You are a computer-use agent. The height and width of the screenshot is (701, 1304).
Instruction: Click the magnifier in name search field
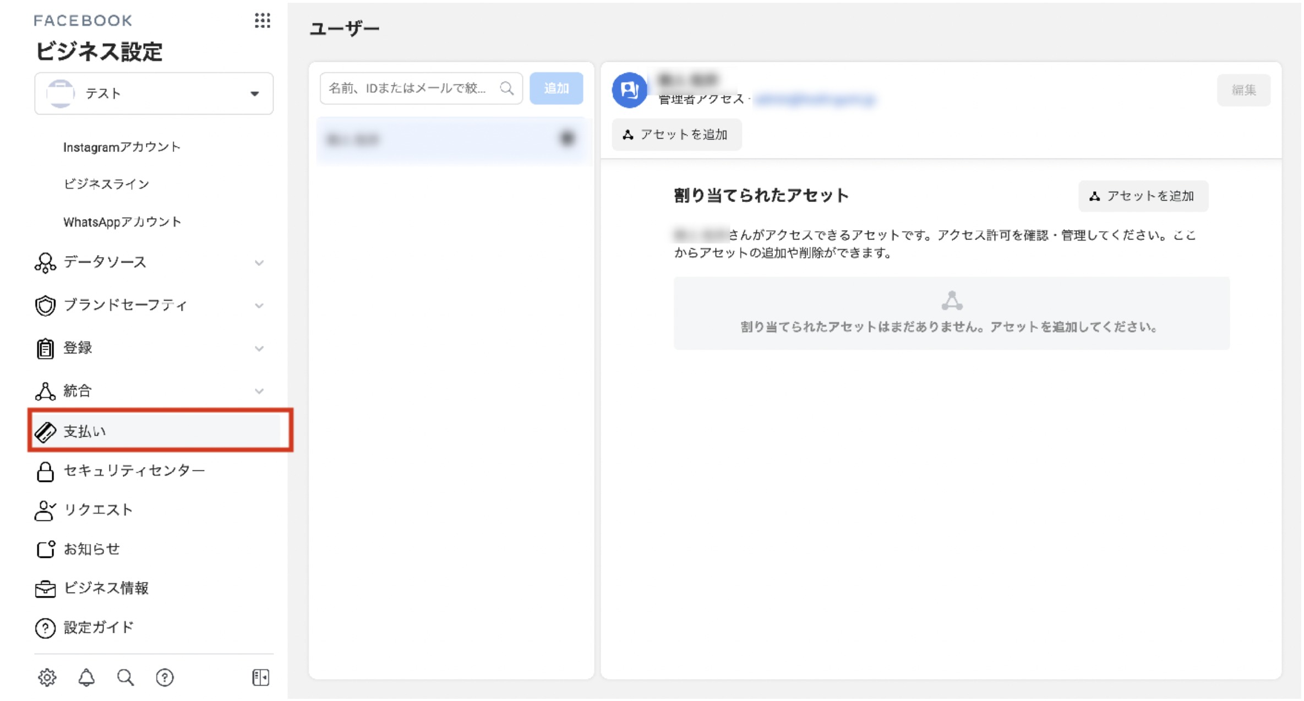(506, 88)
